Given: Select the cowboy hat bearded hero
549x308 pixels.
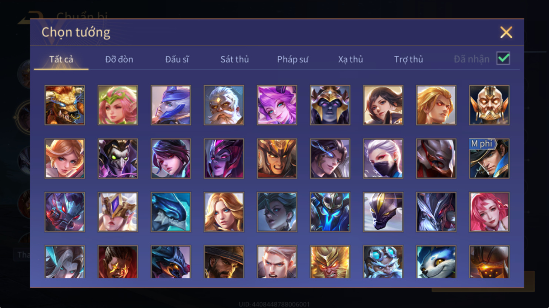Looking at the screenshot, I should click(x=224, y=262).
